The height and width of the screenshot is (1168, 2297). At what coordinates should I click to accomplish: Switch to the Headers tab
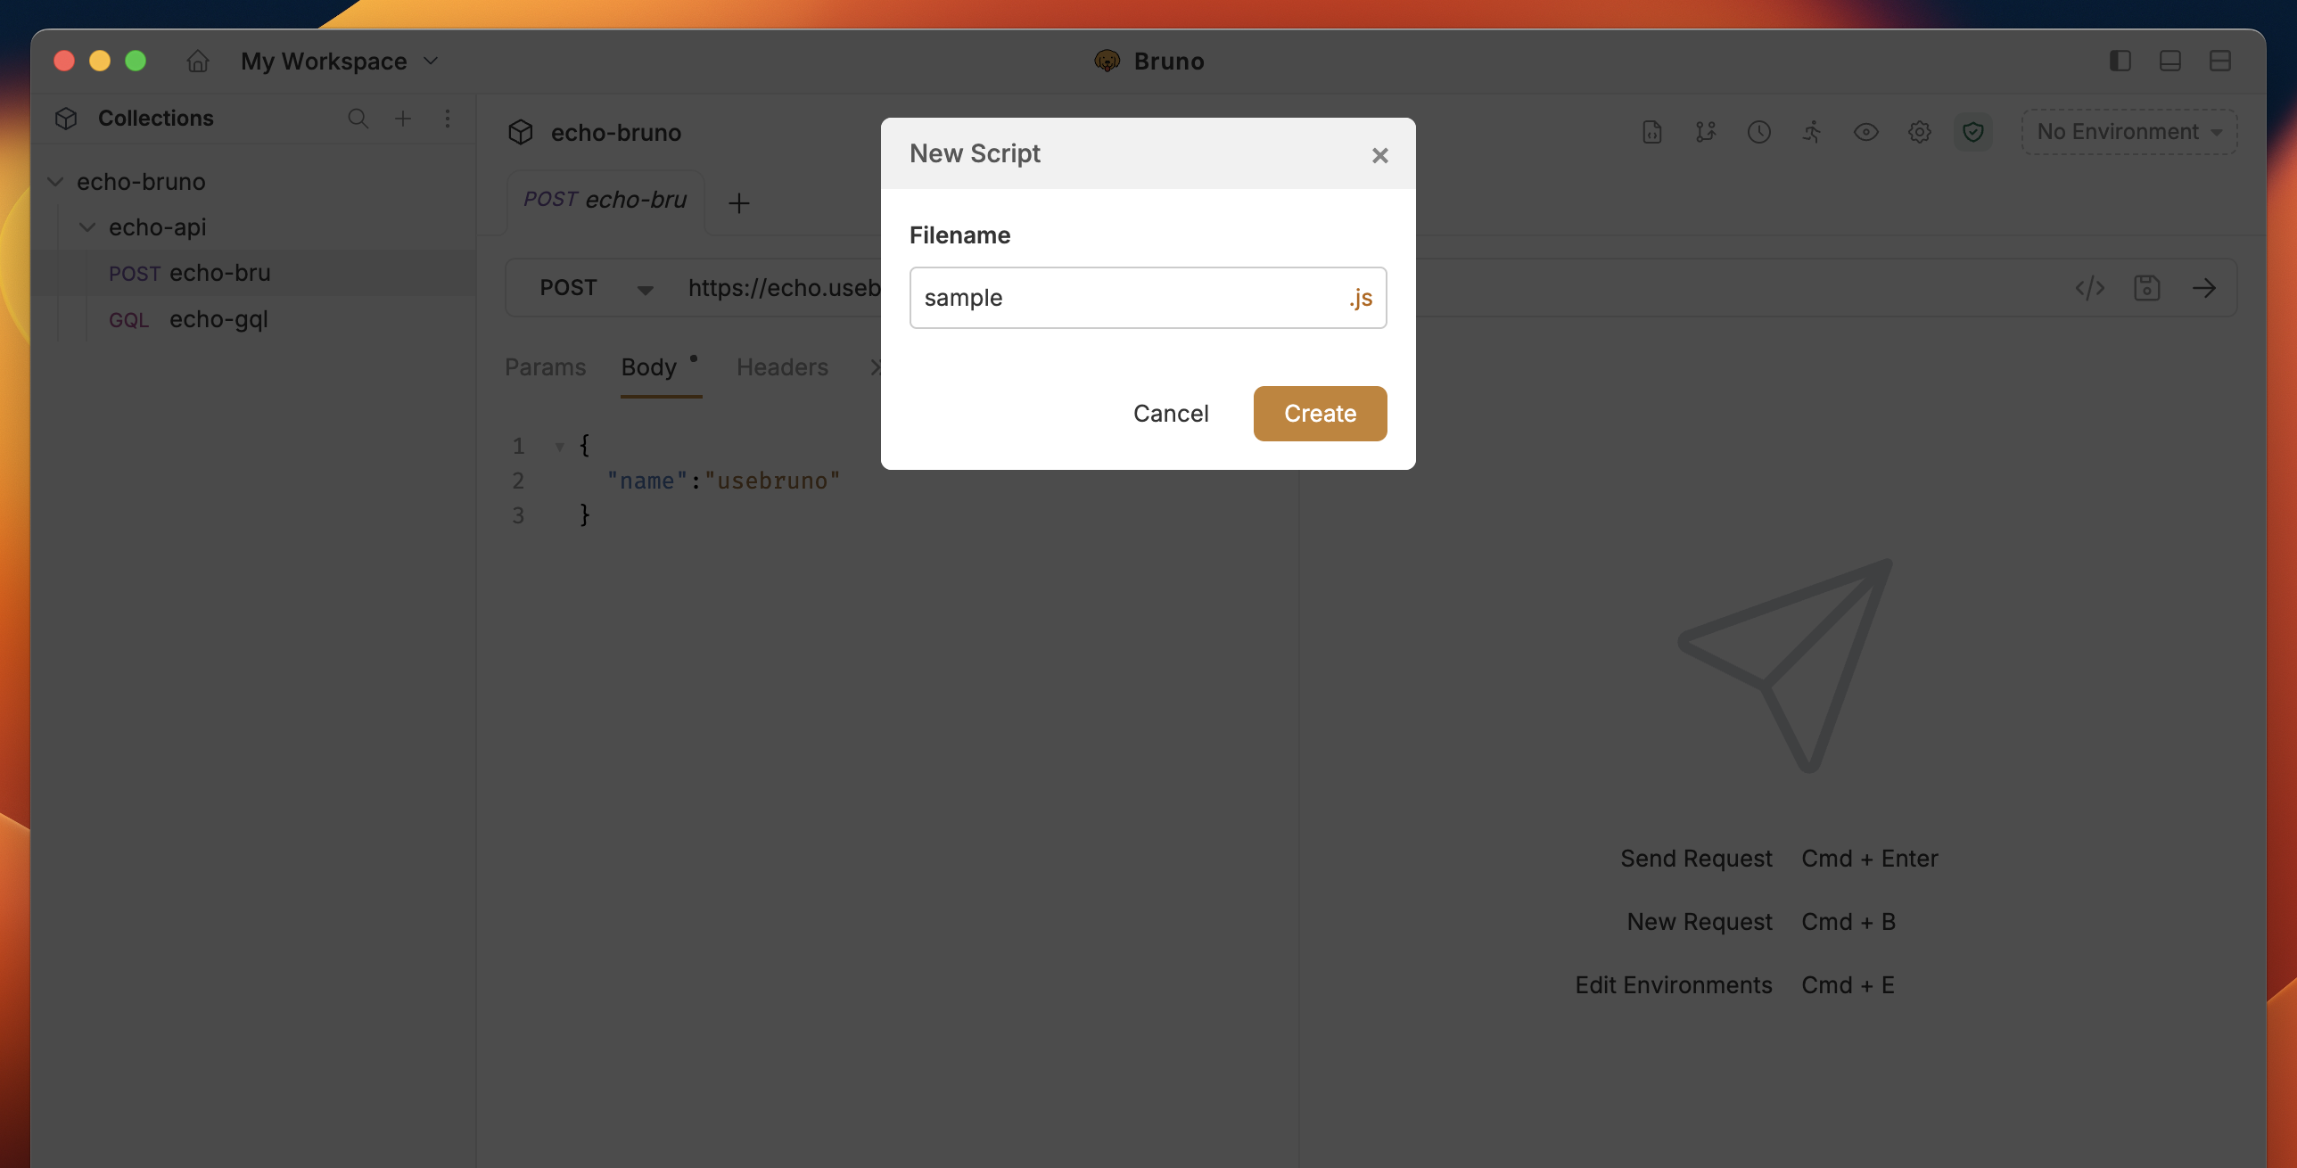click(x=782, y=367)
